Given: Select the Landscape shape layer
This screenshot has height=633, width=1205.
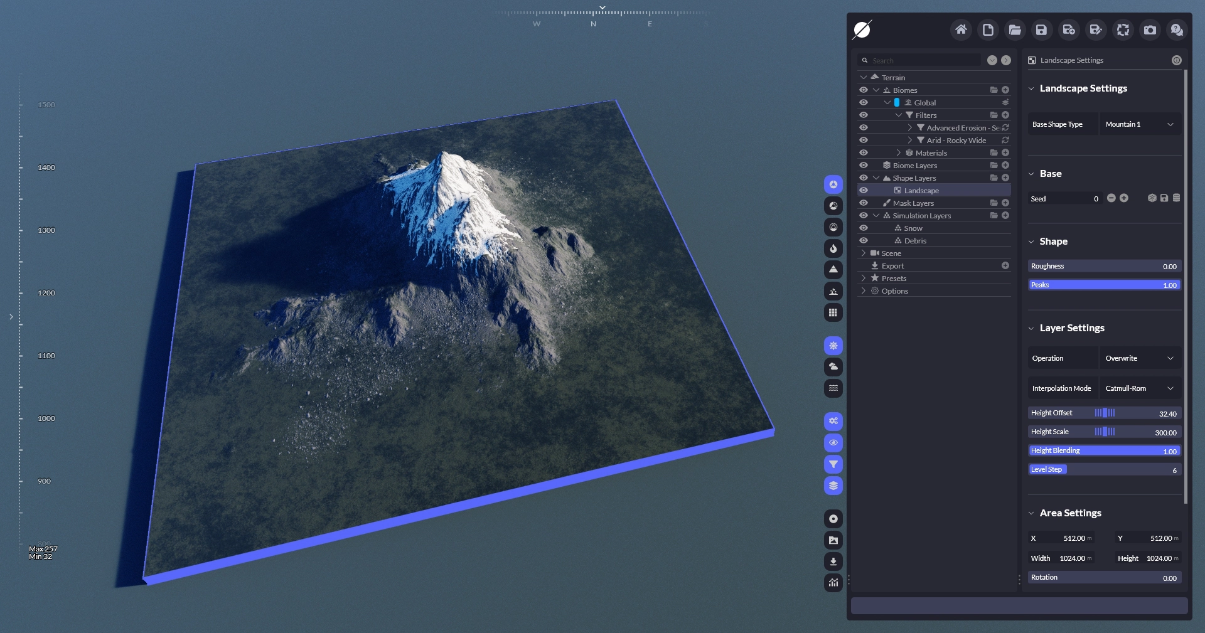Looking at the screenshot, I should [921, 191].
